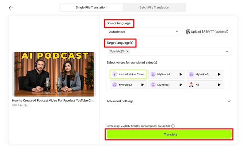Screen dimensions: 250x146
Task: Expand the target languages dropdown chevron
Action: coord(227,51)
